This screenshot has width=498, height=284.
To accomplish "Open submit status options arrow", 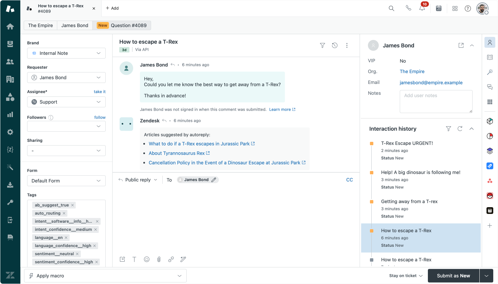I will (486, 276).
